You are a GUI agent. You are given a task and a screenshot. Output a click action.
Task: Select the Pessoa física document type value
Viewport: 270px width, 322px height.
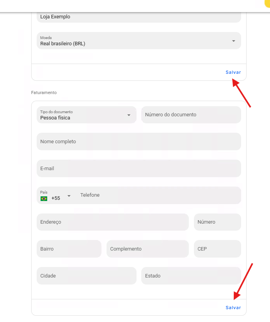tap(55, 118)
